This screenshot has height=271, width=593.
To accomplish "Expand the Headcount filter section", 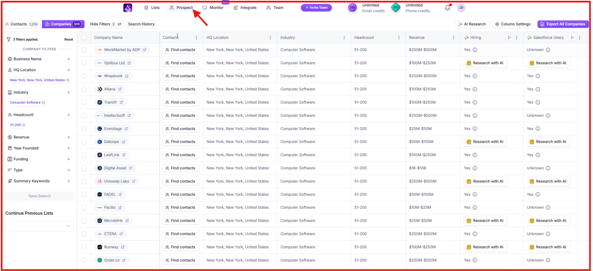I will 69,115.
